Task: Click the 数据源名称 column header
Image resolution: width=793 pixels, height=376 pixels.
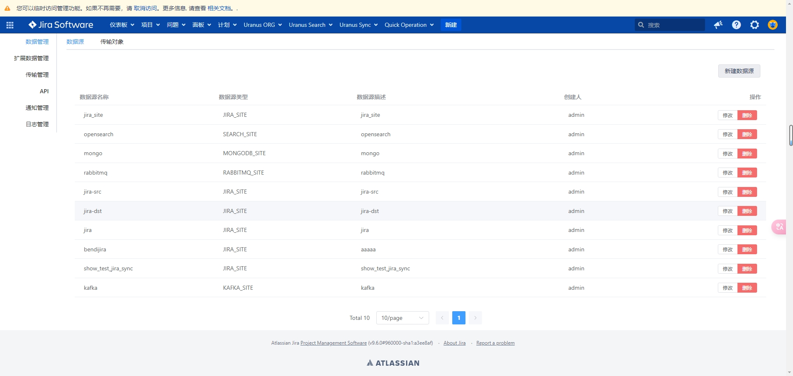Action: (x=94, y=97)
